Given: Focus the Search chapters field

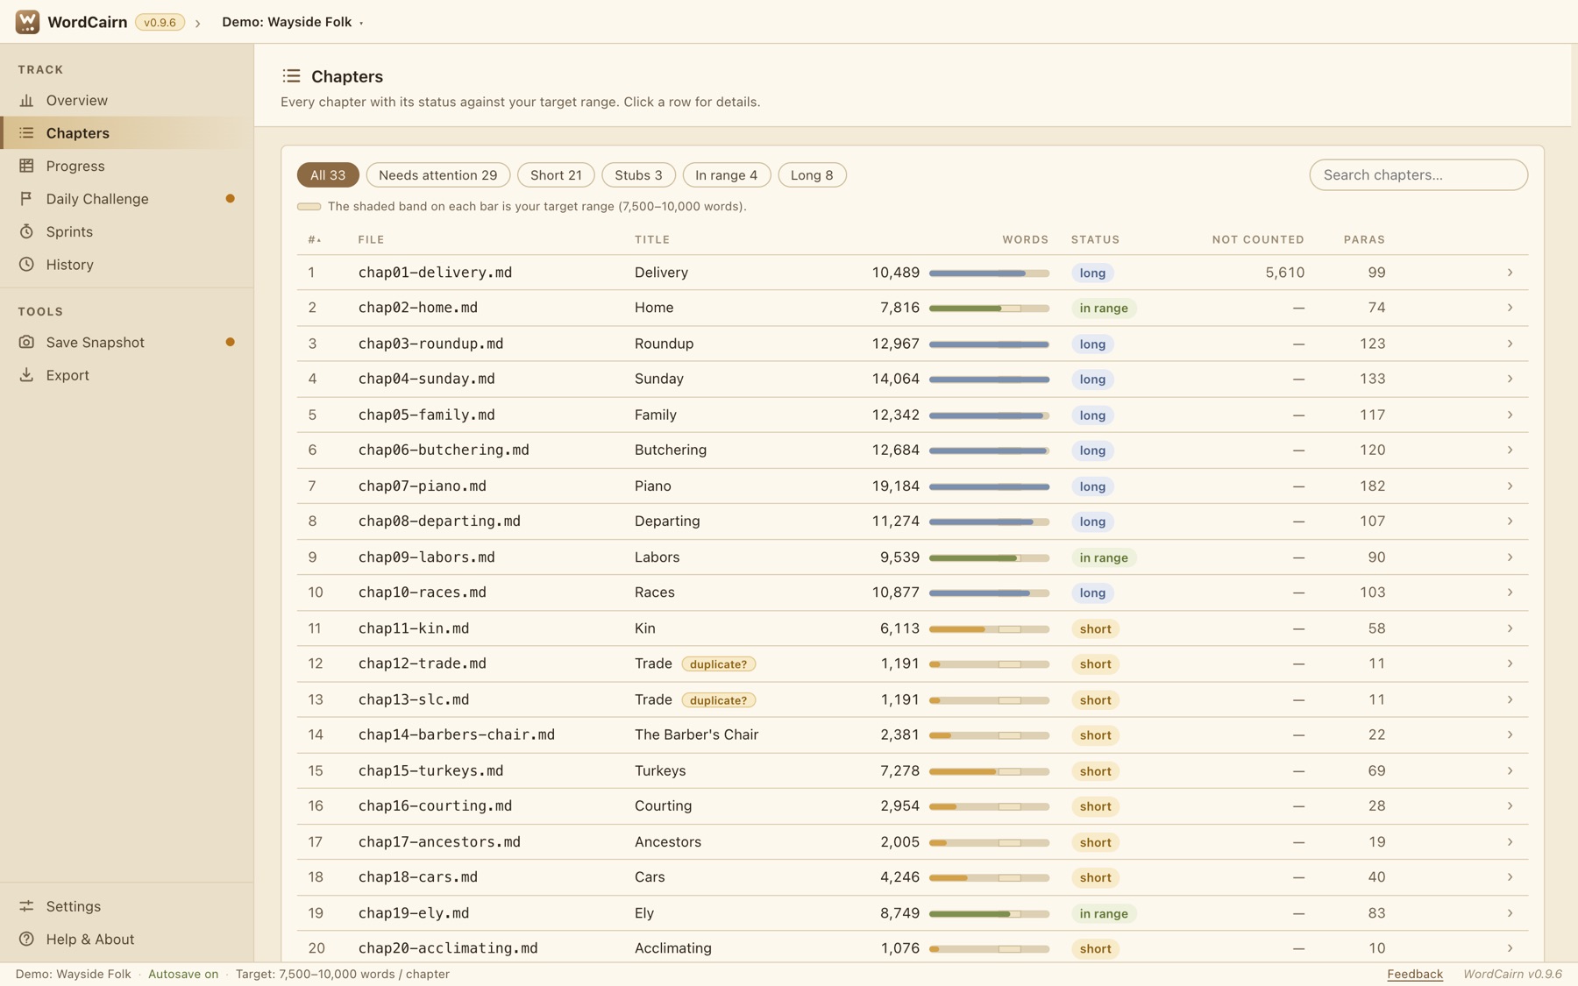Looking at the screenshot, I should point(1418,174).
